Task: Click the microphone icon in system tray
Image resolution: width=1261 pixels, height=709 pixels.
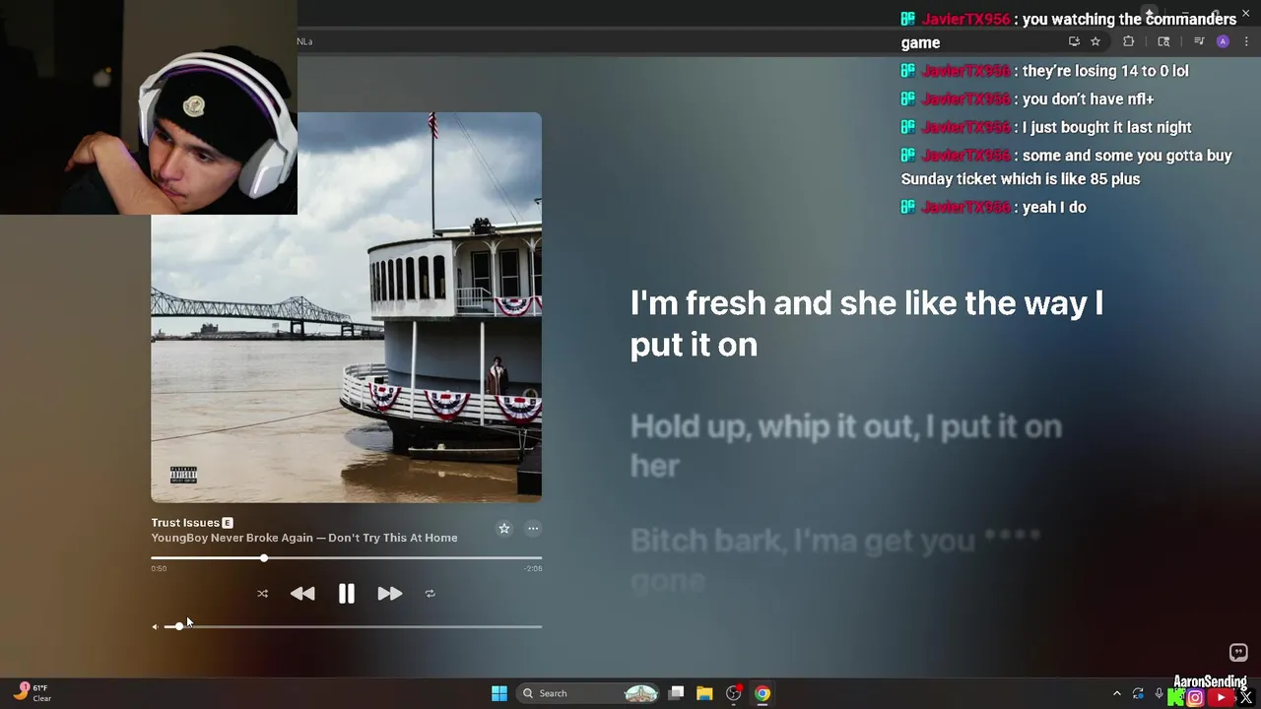Action: (1159, 693)
